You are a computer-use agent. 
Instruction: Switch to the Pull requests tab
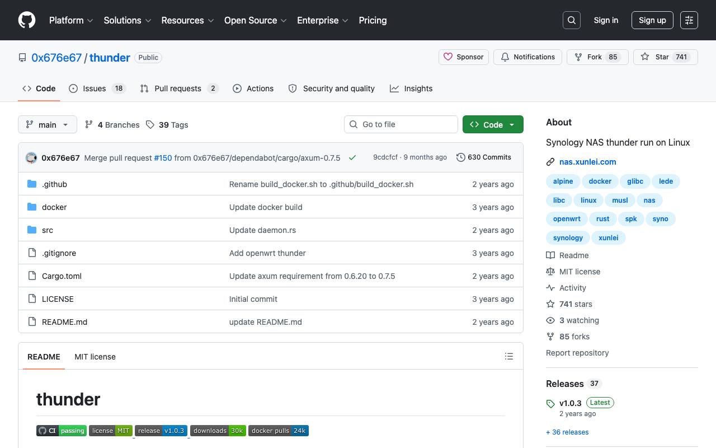[179, 88]
